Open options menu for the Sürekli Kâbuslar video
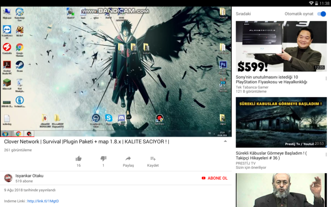 [x=326, y=155]
